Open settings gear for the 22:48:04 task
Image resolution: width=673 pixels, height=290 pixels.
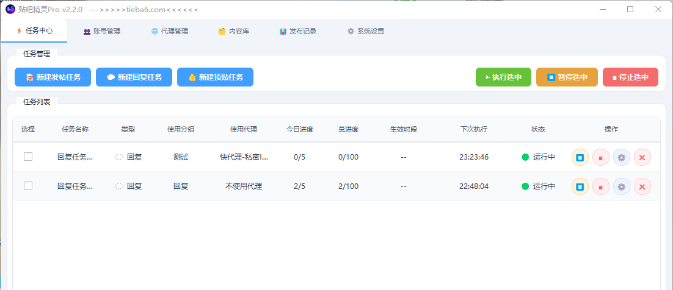point(622,186)
